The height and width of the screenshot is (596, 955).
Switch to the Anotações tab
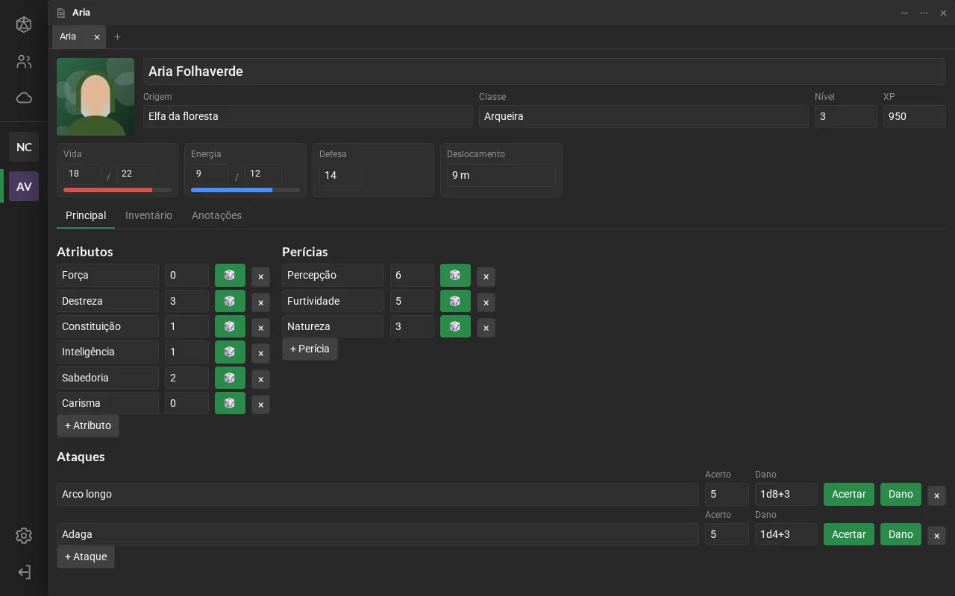tap(216, 215)
